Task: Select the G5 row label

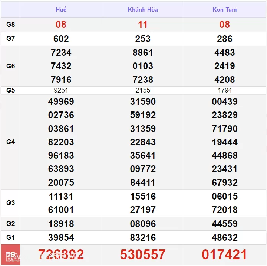Action: [x=11, y=90]
